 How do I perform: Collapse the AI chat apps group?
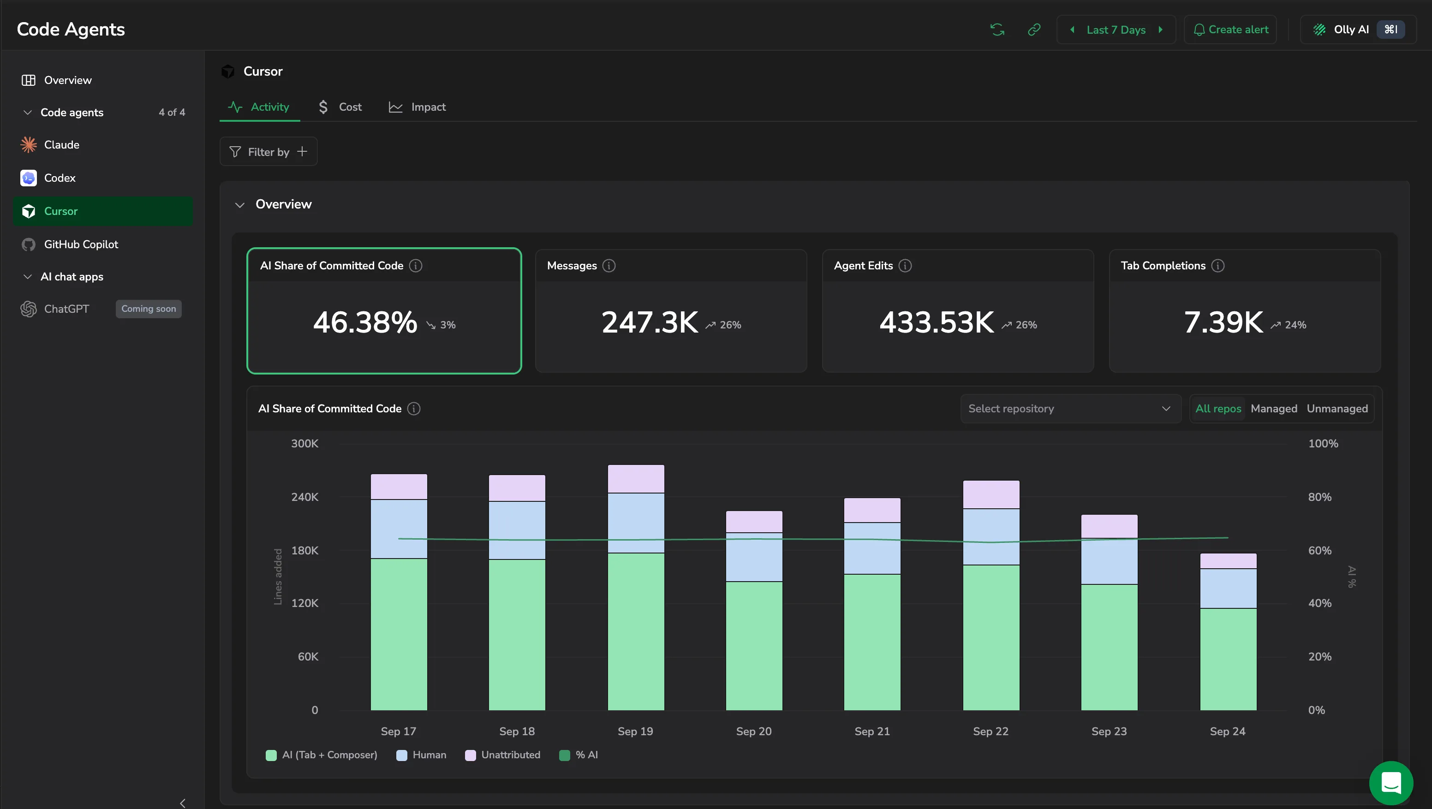pos(27,277)
